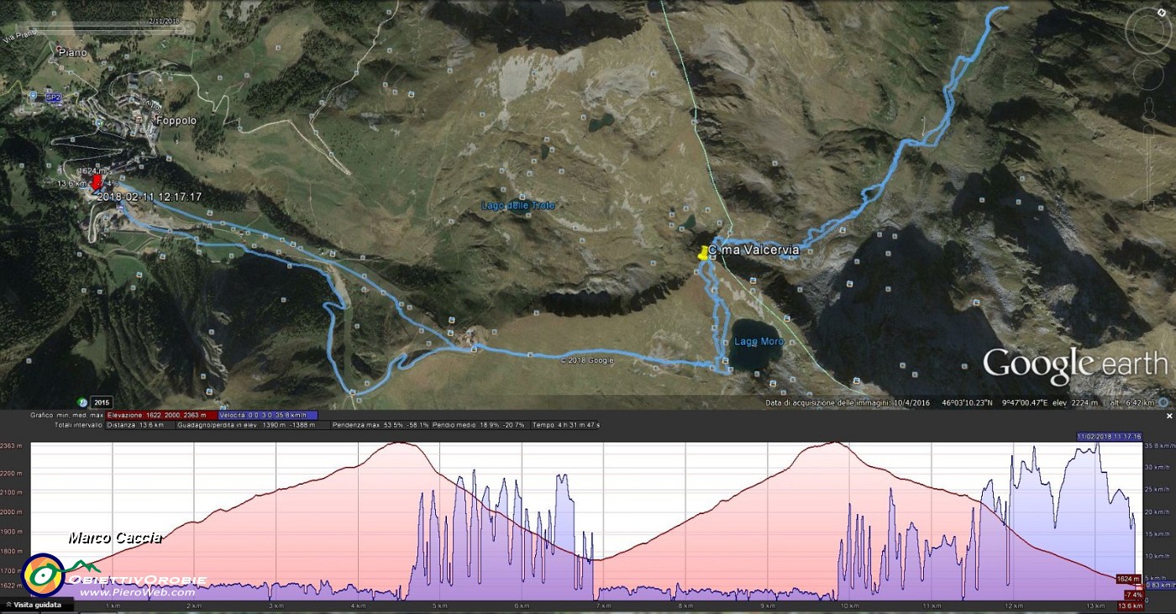The image size is (1176, 614).
Task: Click the 11/02/2018 cursor time tag above chart
Action: tap(1109, 437)
